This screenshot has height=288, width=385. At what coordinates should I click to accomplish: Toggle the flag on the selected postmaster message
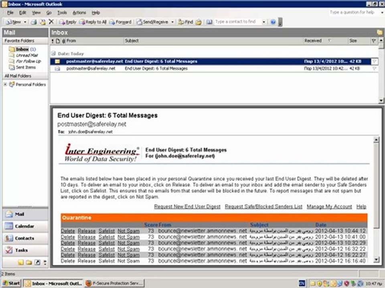[x=374, y=62]
